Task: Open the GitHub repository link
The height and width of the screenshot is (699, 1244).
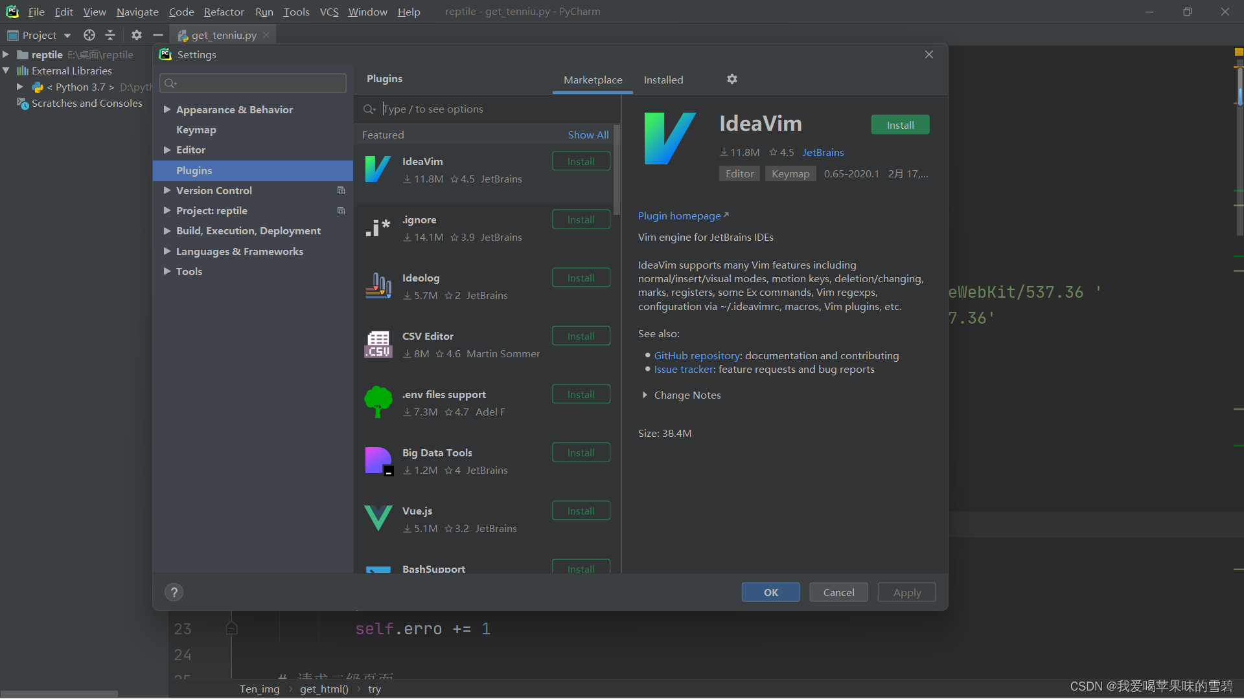Action: click(x=697, y=355)
